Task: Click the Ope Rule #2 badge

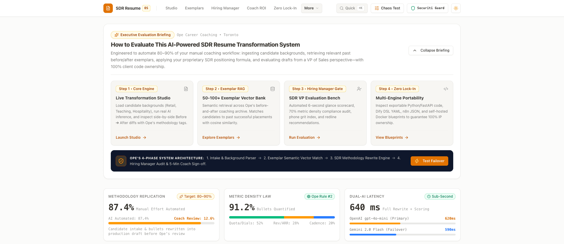Action: [320, 196]
